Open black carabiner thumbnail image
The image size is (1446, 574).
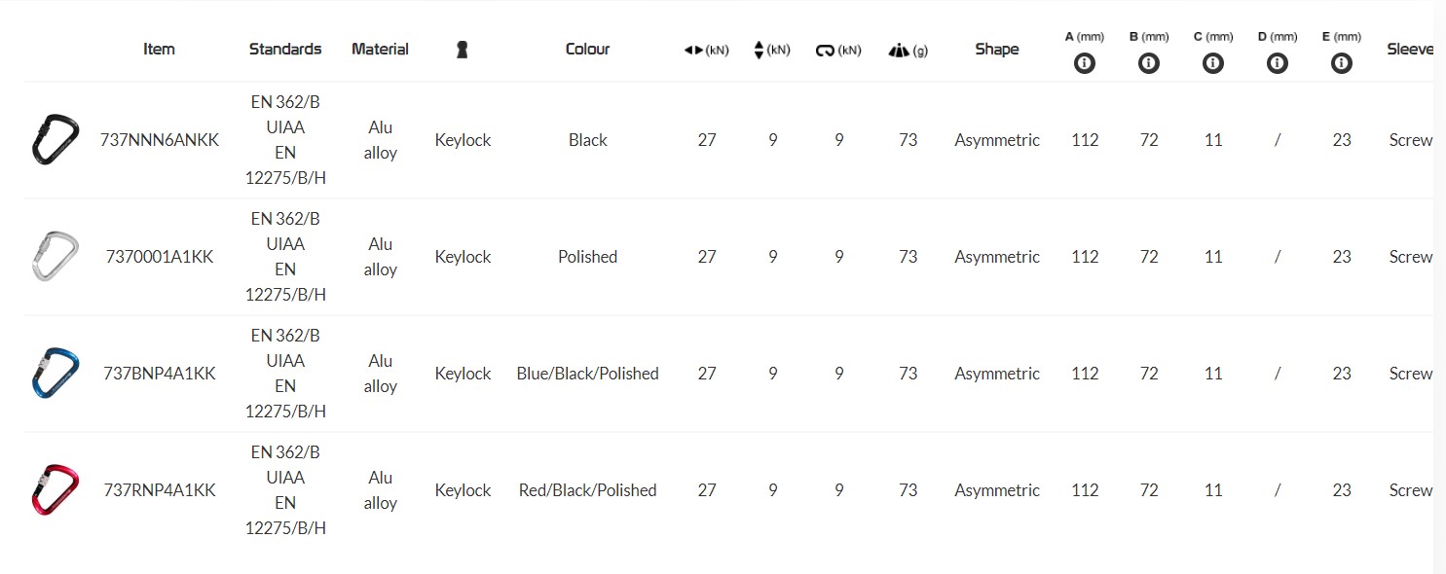pos(55,139)
